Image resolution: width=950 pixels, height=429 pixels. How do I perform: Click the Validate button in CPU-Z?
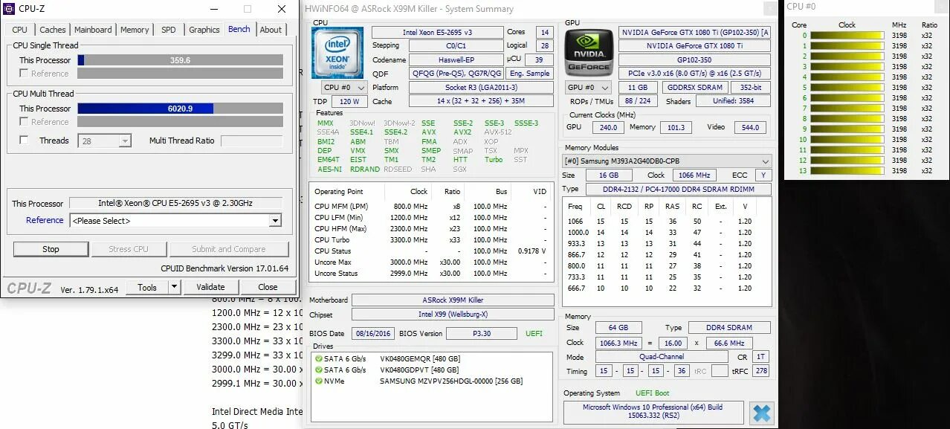click(210, 287)
